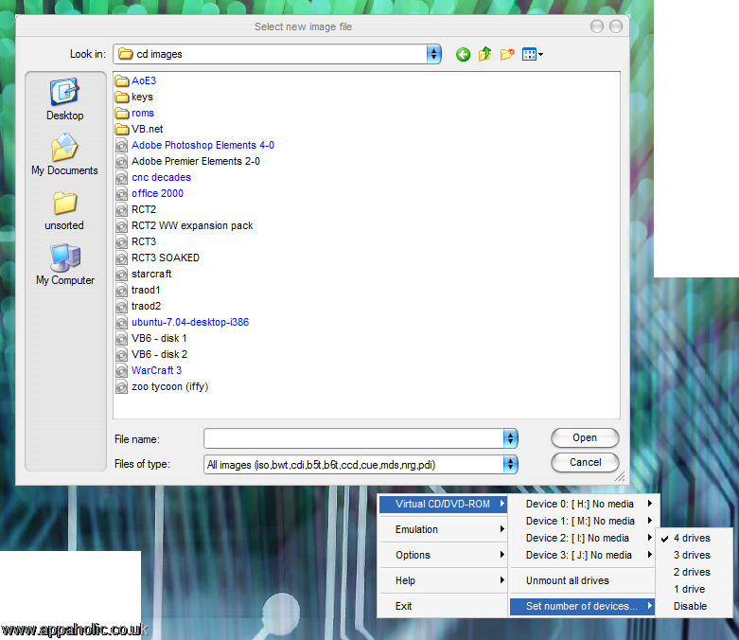Open the Help submenu
Viewport: 739px width, 640px height.
click(x=443, y=580)
